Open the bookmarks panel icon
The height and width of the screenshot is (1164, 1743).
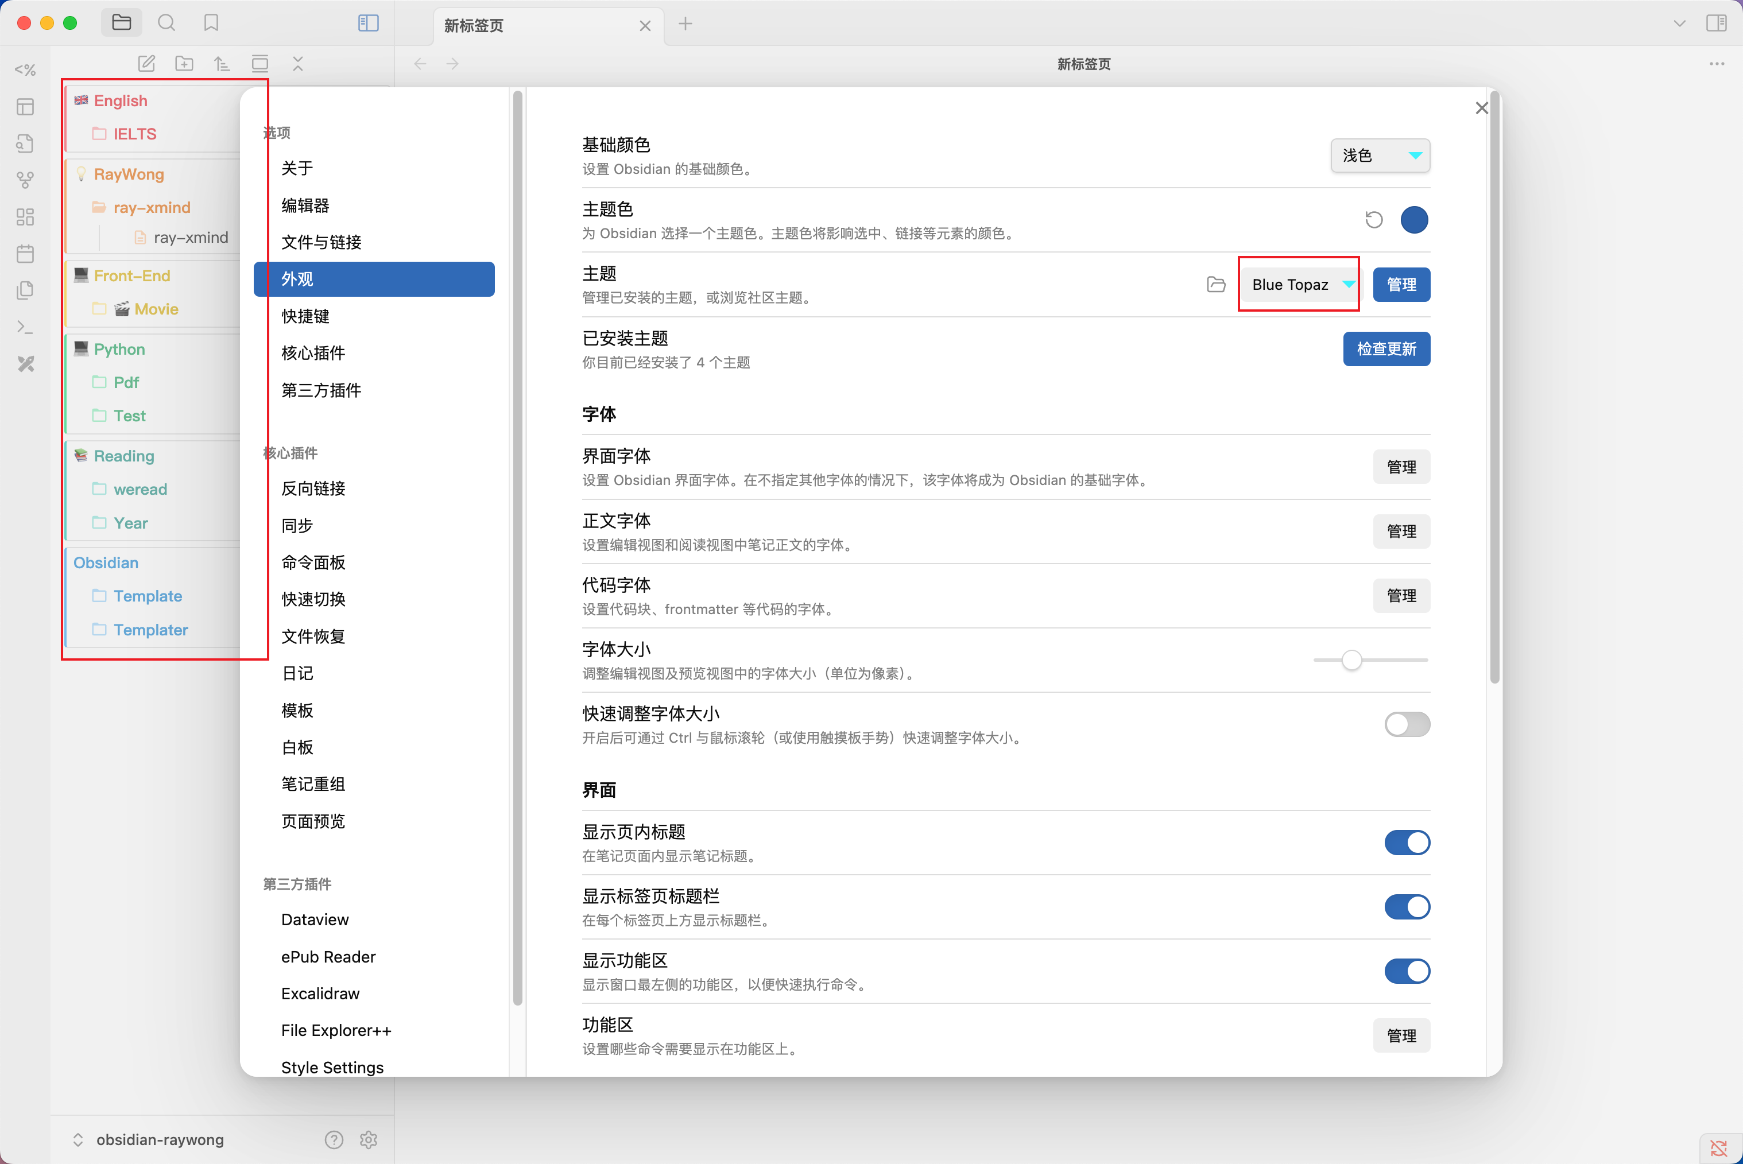pos(211,23)
